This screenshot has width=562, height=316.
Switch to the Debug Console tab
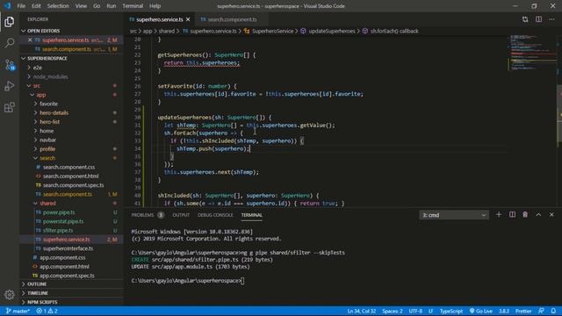pos(215,215)
